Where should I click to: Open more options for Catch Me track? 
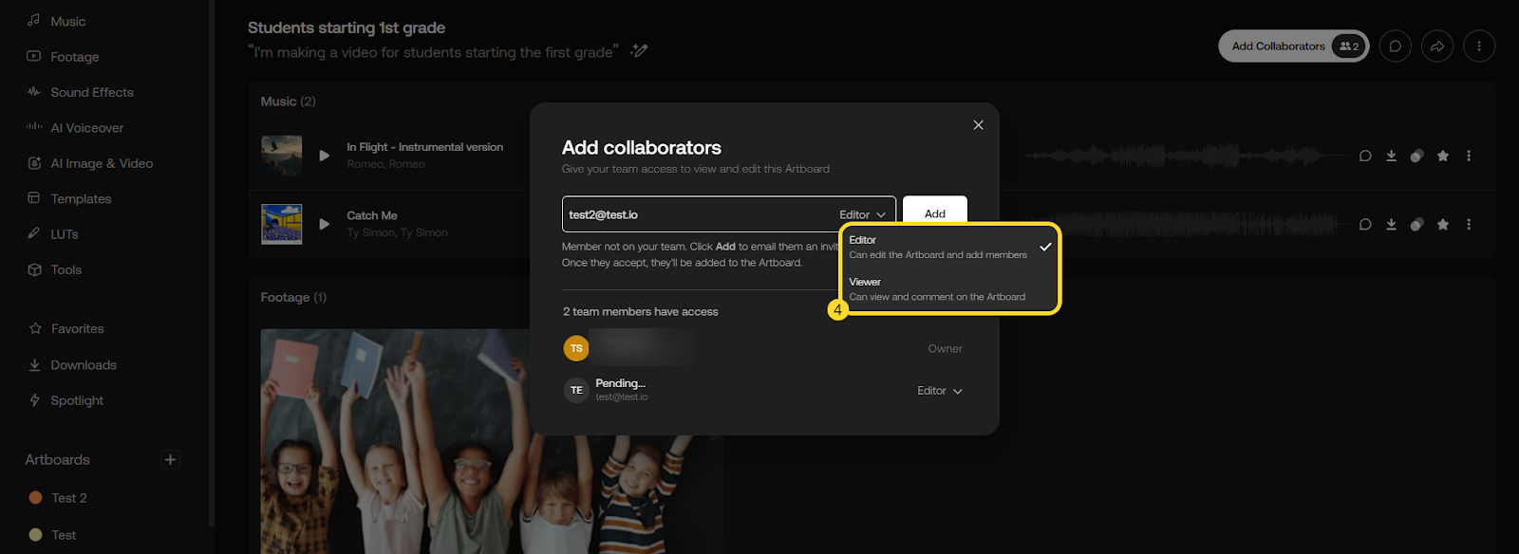click(1469, 225)
